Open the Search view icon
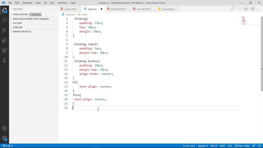This screenshot has width=263, height=148. 5,20
